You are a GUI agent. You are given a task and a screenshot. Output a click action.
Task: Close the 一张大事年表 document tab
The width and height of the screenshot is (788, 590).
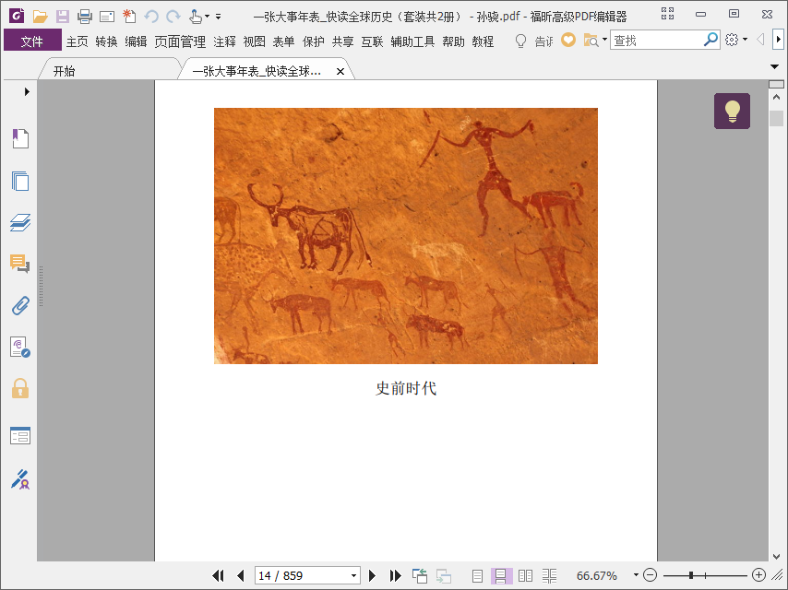point(340,71)
